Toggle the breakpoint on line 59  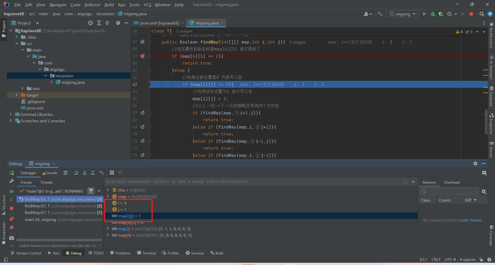click(142, 56)
